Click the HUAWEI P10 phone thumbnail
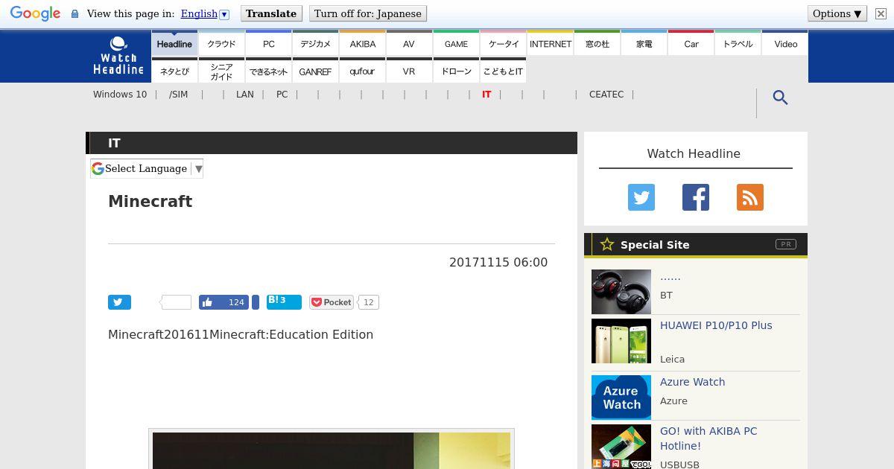 [x=621, y=341]
